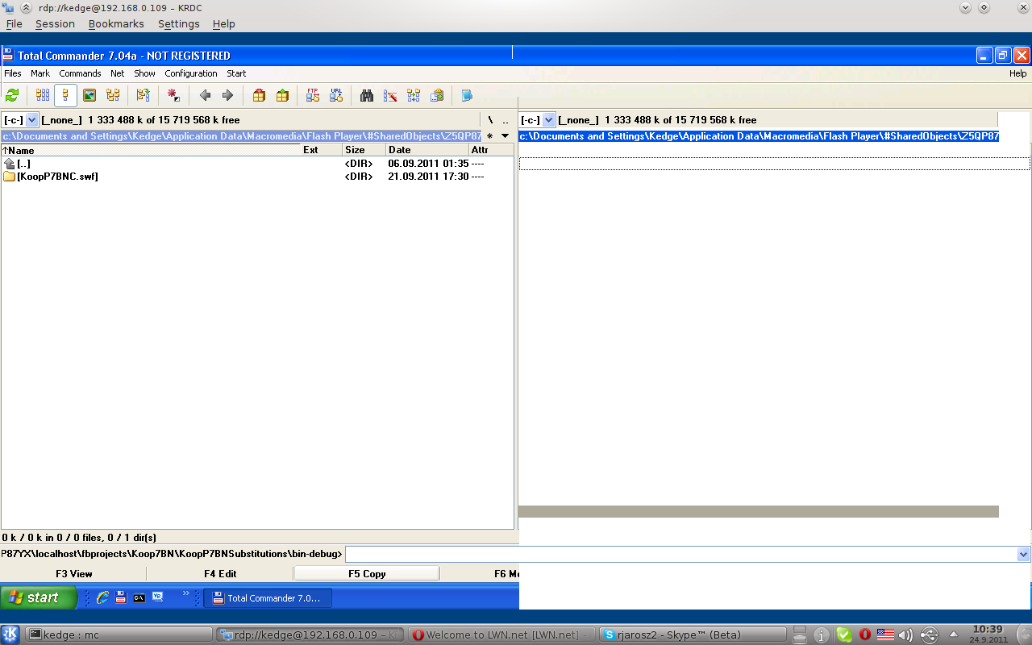The height and width of the screenshot is (645, 1032).
Task: Open the FTP connect tool
Action: [x=313, y=96]
